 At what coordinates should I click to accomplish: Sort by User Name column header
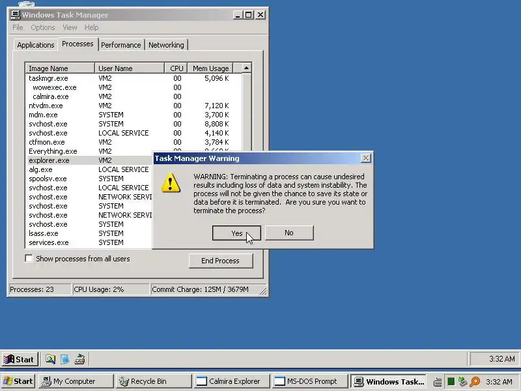click(x=130, y=68)
